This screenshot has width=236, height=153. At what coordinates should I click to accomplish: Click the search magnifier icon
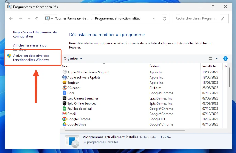223,18
